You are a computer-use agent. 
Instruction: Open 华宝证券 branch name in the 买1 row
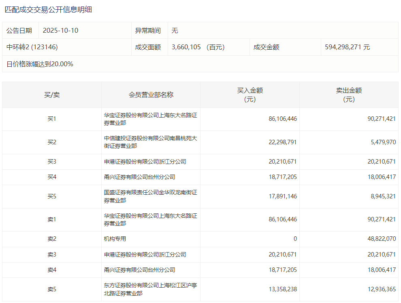coord(150,119)
